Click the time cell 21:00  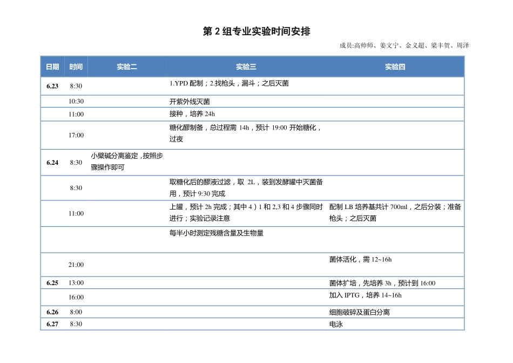(76, 264)
